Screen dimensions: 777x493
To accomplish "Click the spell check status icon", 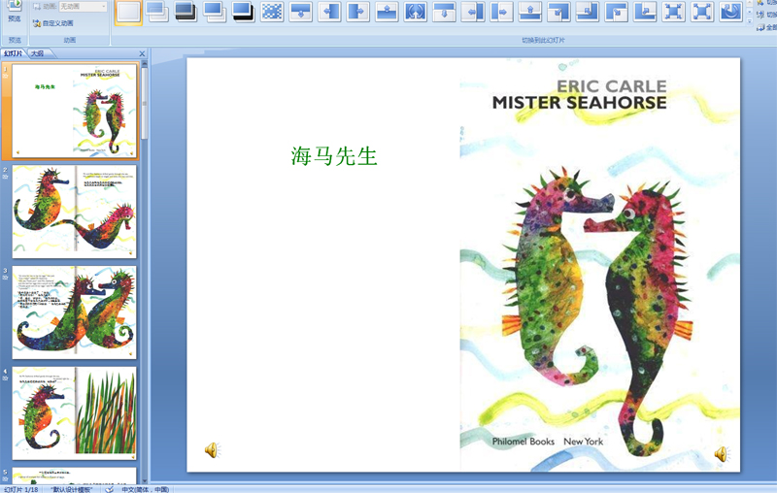I will [110, 489].
